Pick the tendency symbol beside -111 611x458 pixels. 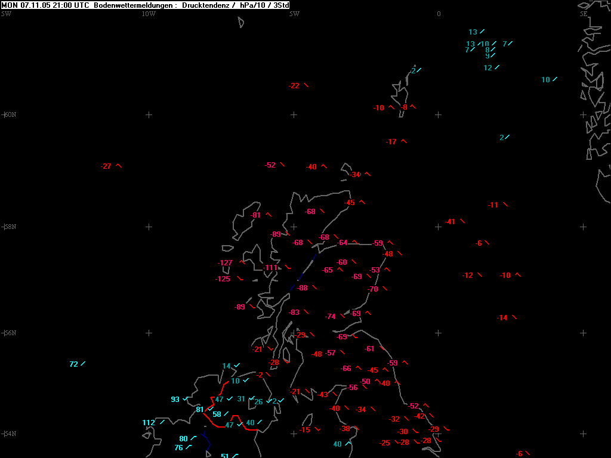click(288, 267)
